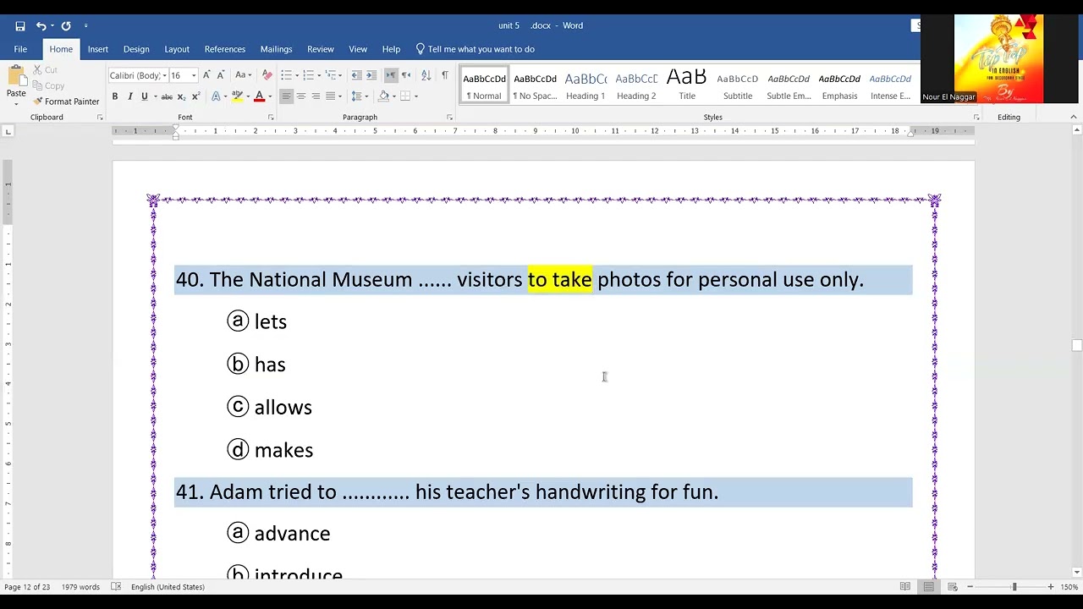Switch to the Layout tab
This screenshot has height=609, width=1083.
pyautogui.click(x=177, y=49)
